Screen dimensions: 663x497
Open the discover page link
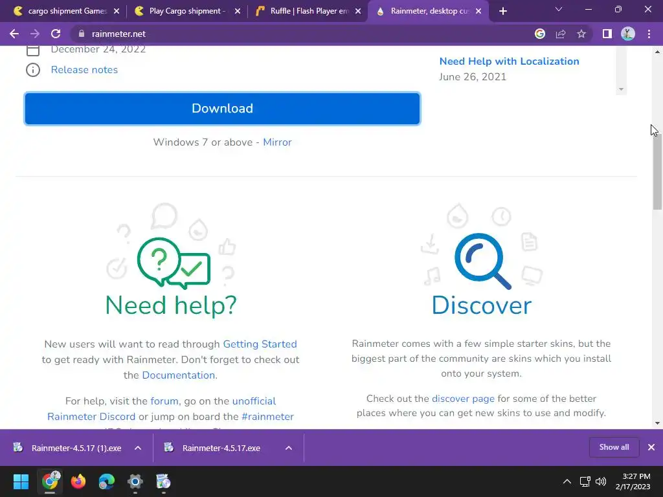463,399
